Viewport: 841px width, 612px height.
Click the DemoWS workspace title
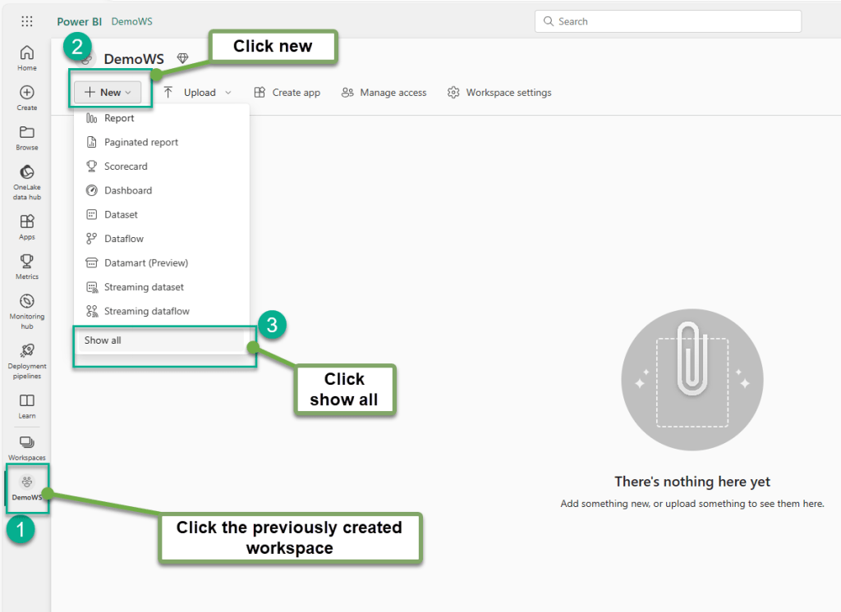tap(134, 59)
